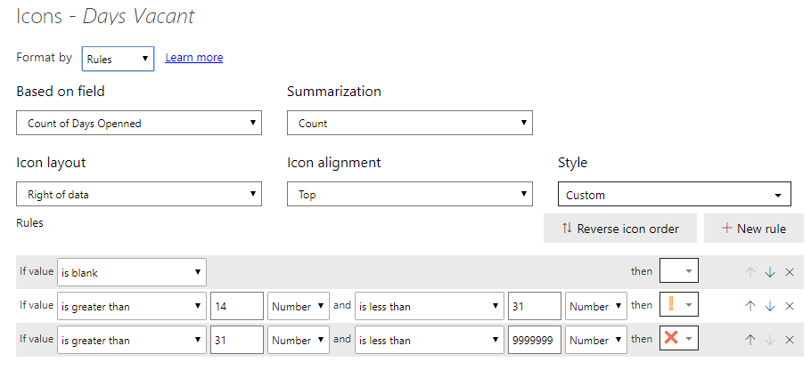Open 'is greater than' dropdown in the 14 rule
This screenshot has height=378, width=811.
click(132, 306)
